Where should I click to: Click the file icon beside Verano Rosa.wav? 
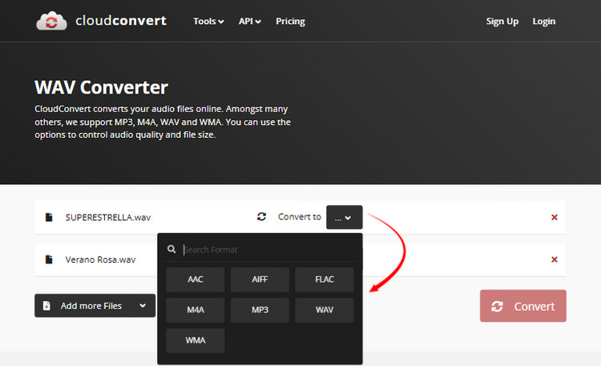[x=49, y=259]
